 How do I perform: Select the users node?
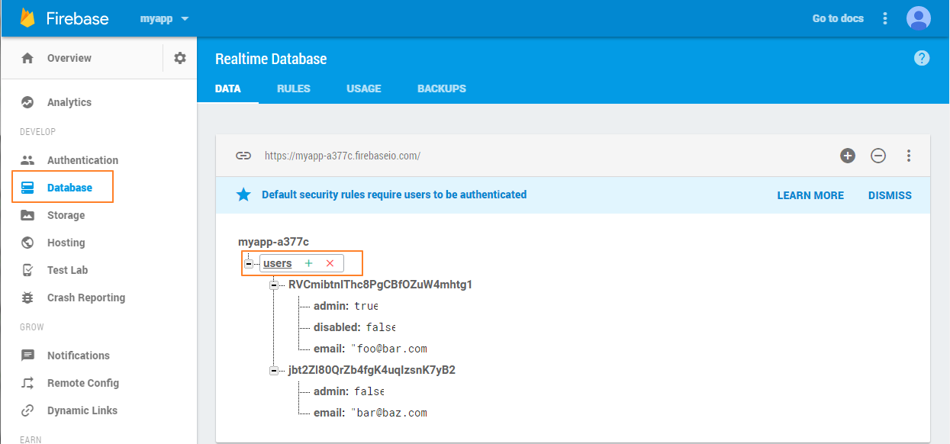coord(278,263)
